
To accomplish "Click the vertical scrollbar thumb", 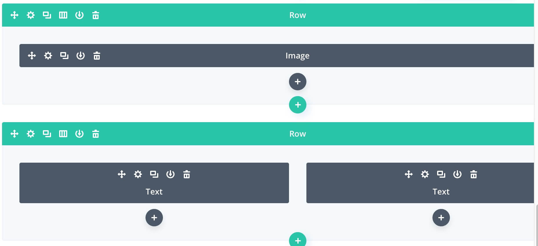I will coord(537,225).
